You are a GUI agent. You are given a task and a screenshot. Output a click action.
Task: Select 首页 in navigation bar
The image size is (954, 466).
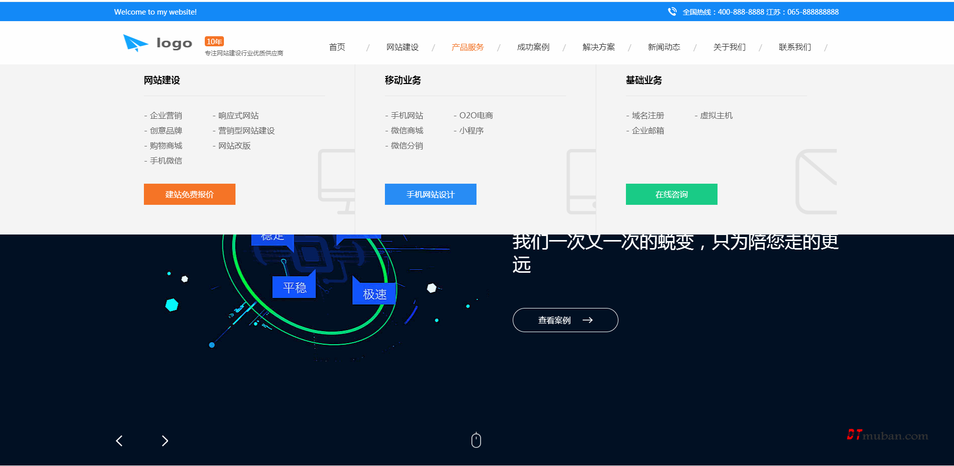click(337, 47)
